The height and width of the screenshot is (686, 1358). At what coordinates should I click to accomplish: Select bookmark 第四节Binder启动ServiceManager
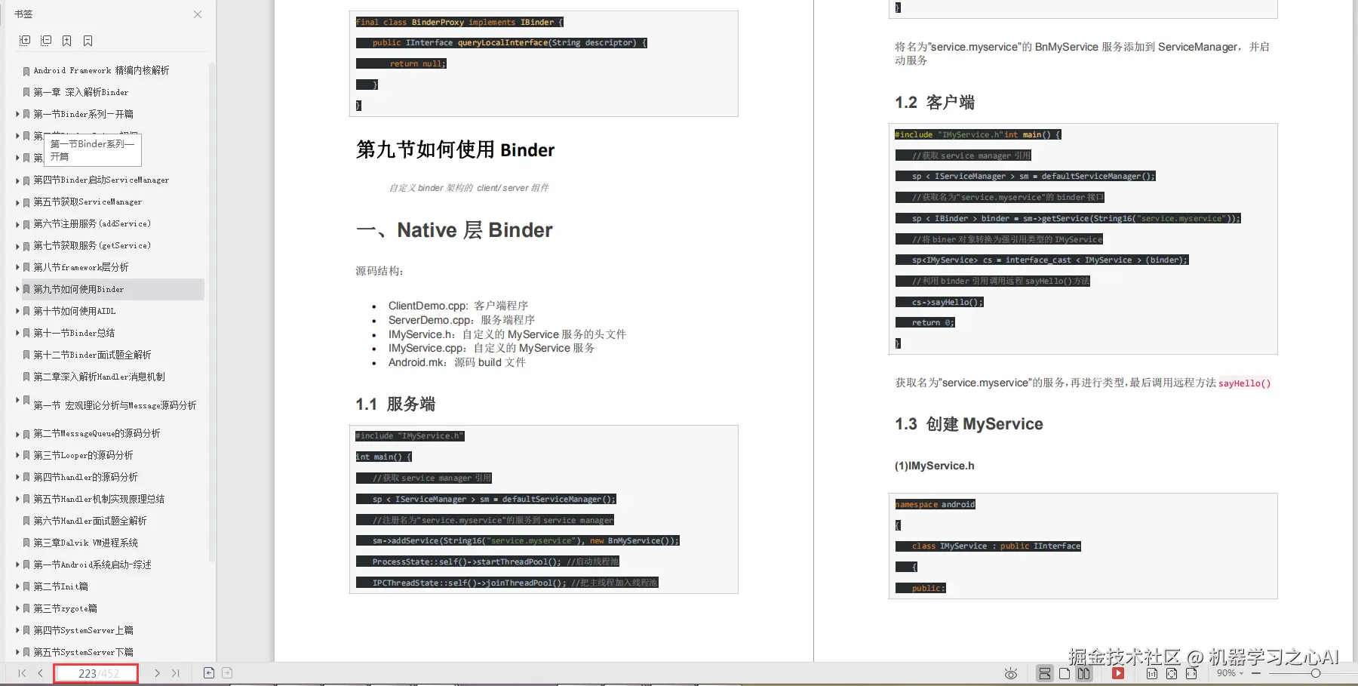(x=101, y=180)
